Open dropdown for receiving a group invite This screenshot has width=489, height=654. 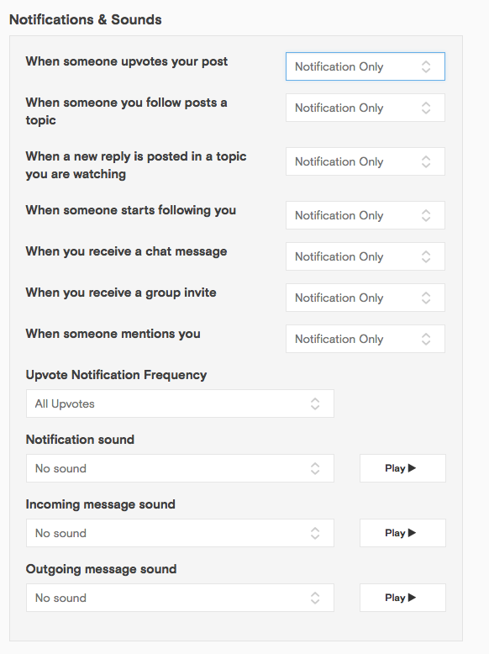(x=365, y=298)
